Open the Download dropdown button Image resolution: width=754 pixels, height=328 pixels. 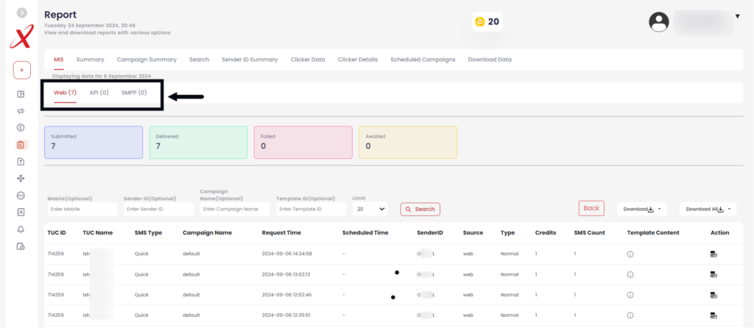(642, 209)
